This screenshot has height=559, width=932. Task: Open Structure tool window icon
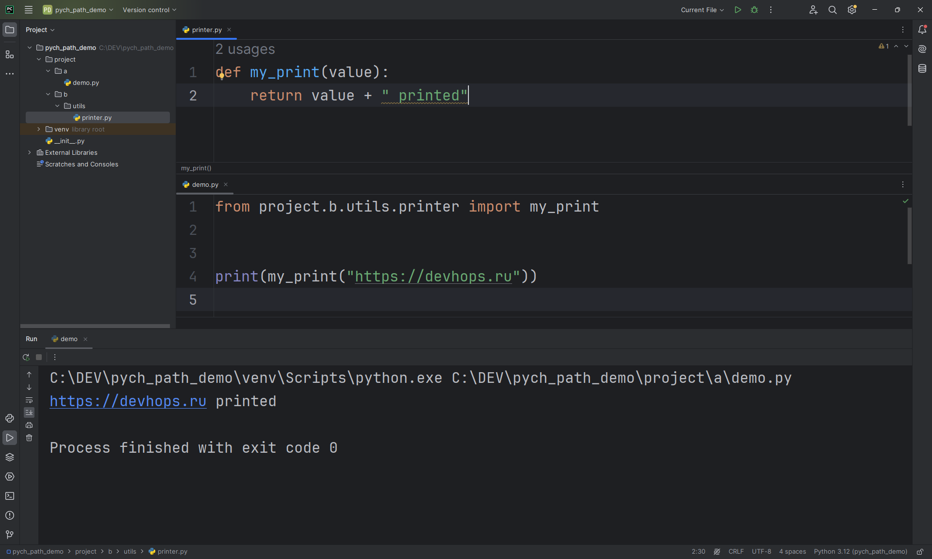[x=10, y=54]
